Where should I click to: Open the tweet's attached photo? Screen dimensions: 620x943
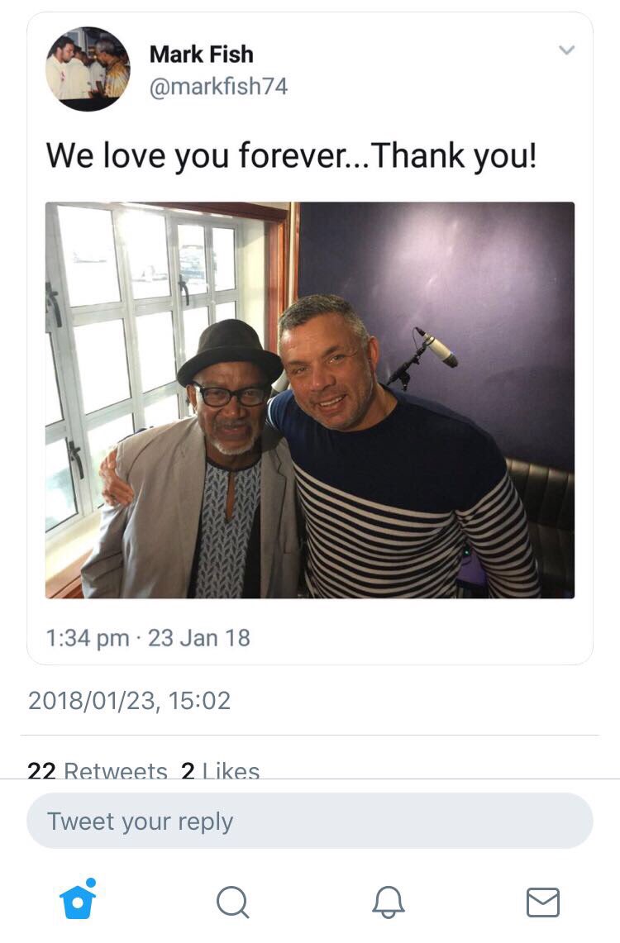[x=310, y=400]
